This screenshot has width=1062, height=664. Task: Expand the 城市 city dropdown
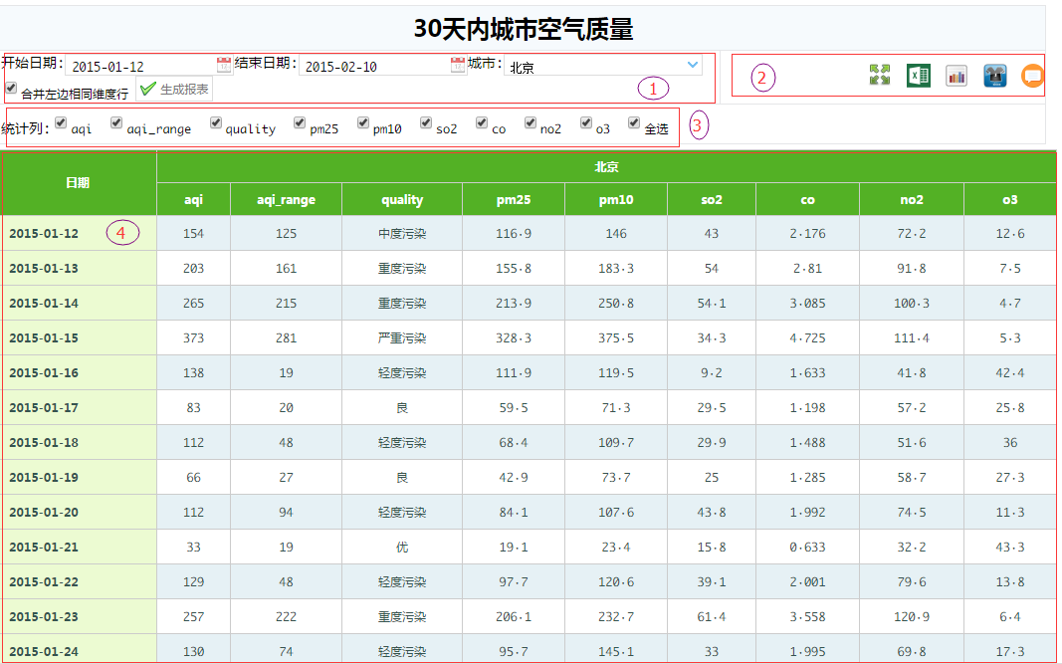tap(693, 65)
